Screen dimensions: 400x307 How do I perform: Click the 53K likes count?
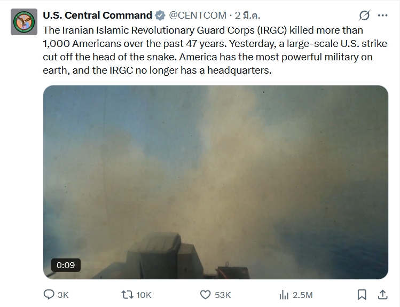click(222, 295)
